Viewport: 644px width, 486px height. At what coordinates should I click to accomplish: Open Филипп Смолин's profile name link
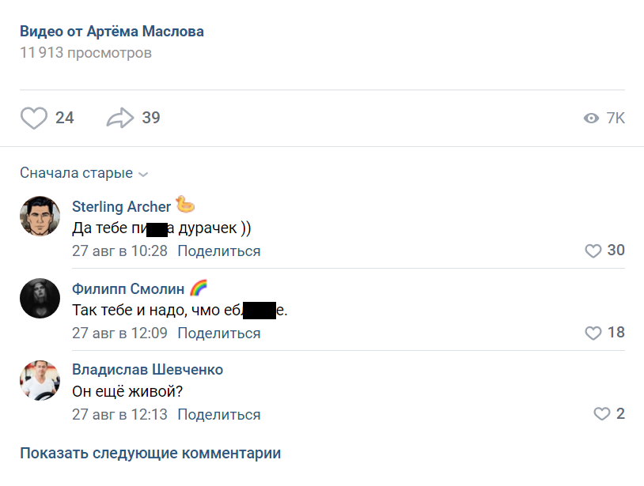[128, 288]
